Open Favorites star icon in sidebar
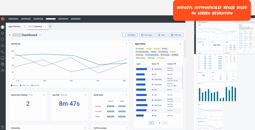The image size is (255, 130). [x=3, y=33]
